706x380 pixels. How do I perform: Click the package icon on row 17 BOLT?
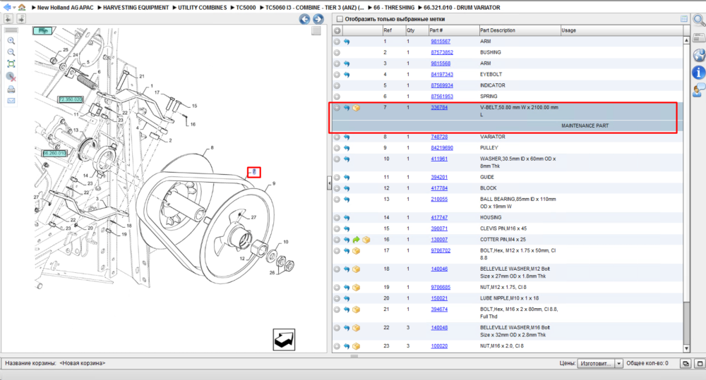click(x=356, y=251)
